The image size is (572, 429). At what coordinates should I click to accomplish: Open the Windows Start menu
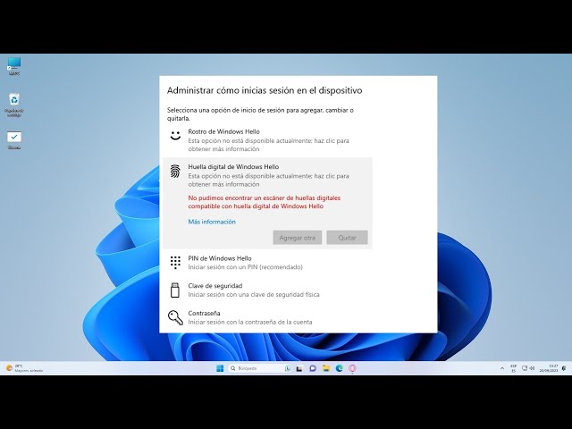pyautogui.click(x=220, y=368)
